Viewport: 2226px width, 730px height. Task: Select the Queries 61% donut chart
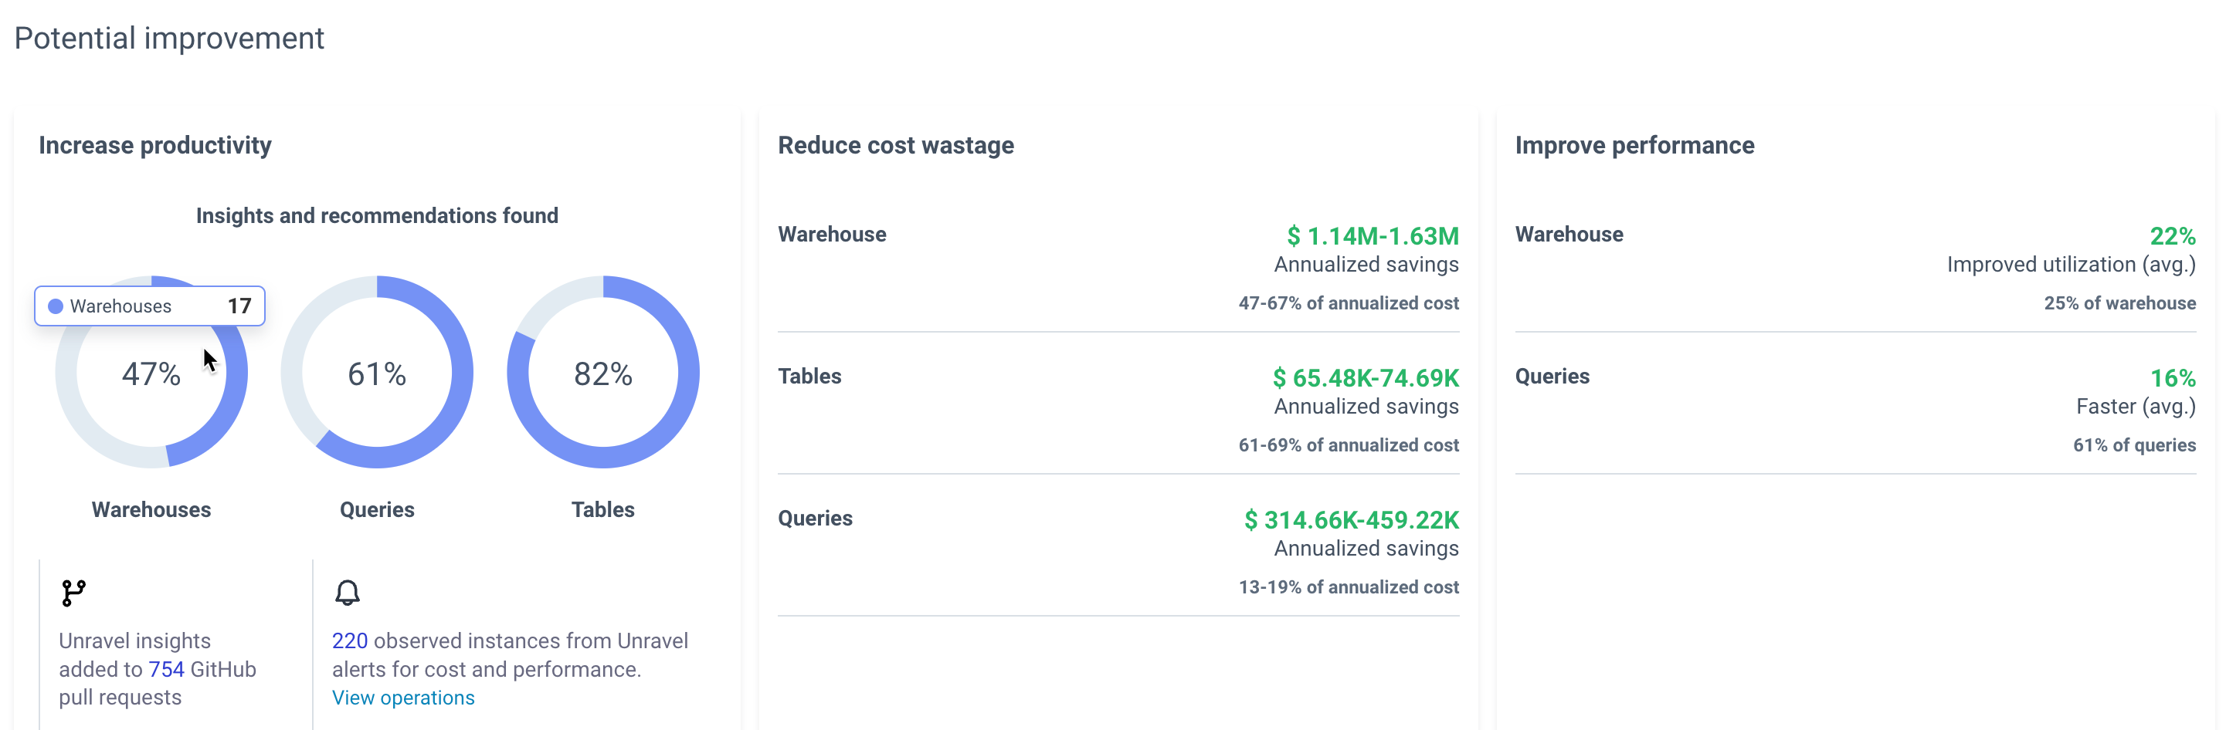[x=377, y=373]
